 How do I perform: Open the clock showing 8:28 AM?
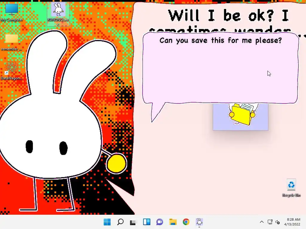[292, 222]
